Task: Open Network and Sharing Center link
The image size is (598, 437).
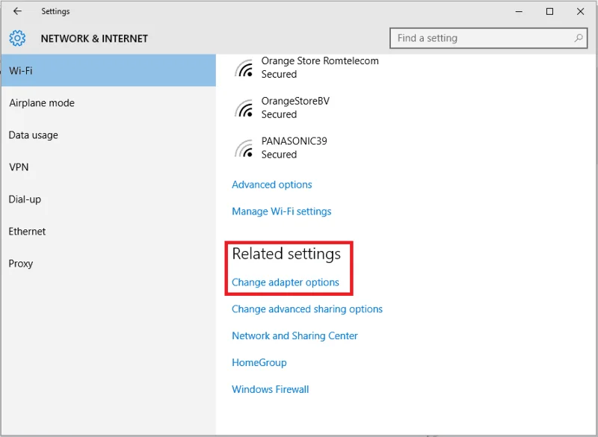Action: [295, 335]
